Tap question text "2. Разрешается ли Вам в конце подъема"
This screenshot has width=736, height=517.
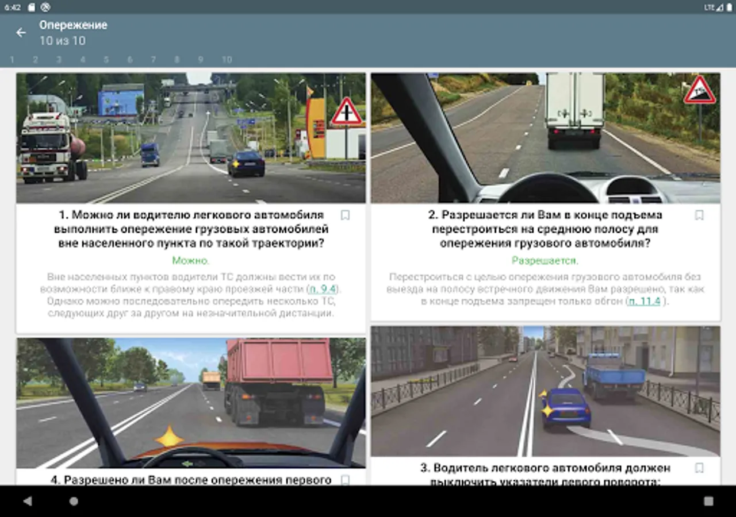click(x=545, y=215)
